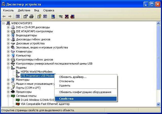Click the Uninstall device toolbar icon with red X

pyautogui.click(x=67, y=16)
